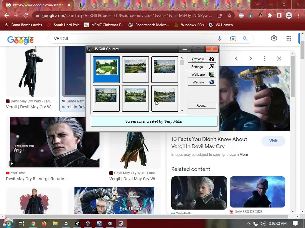Select the bottom-middle golf course thumbnail
Screen dimensions: 305x228
point(136,98)
